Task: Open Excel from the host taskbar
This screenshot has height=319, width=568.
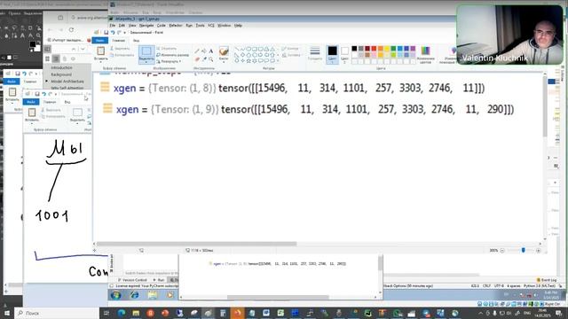Action: (280, 313)
